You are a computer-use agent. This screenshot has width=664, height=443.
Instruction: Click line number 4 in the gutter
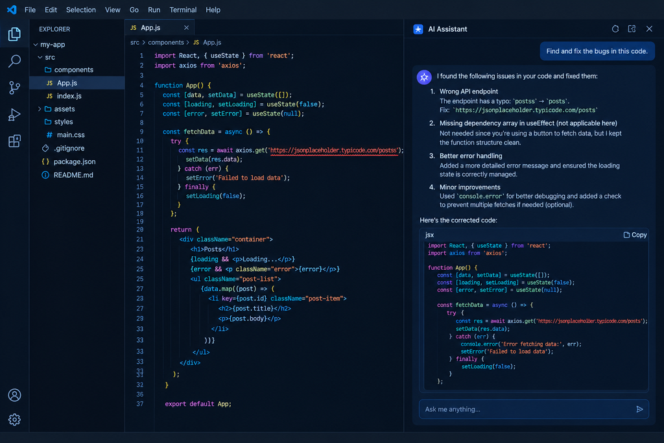(x=141, y=85)
